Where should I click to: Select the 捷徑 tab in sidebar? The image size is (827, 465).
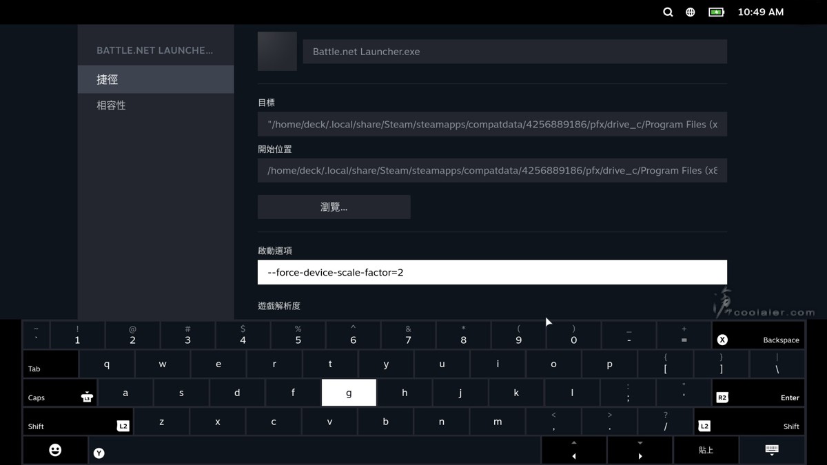click(x=156, y=79)
